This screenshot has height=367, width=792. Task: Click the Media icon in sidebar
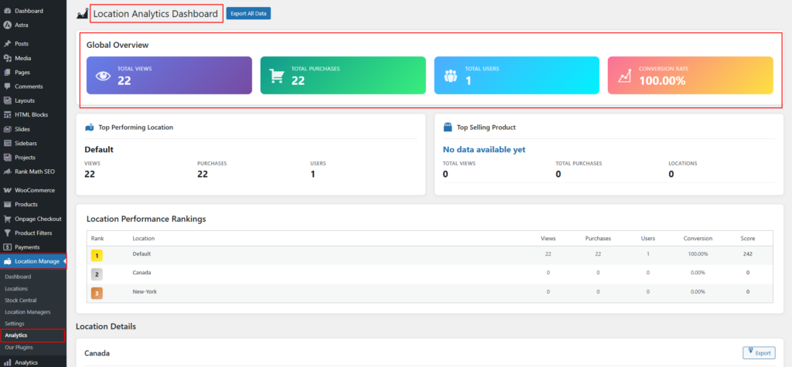[7, 58]
